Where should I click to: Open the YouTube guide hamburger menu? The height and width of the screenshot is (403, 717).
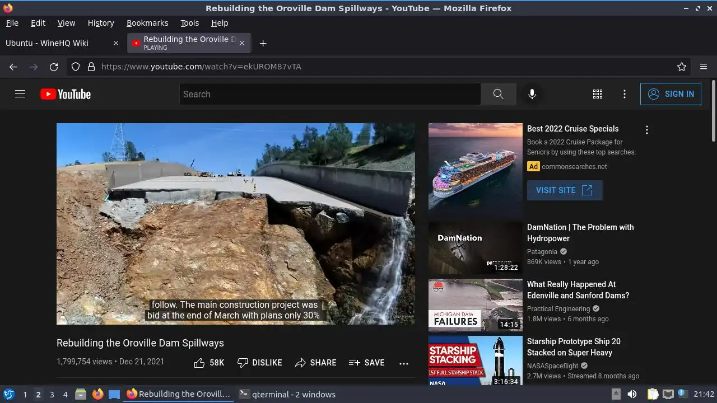coord(20,94)
